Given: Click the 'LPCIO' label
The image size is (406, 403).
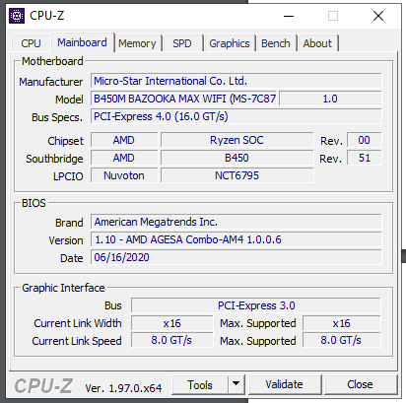Looking at the screenshot, I should click(x=68, y=176).
